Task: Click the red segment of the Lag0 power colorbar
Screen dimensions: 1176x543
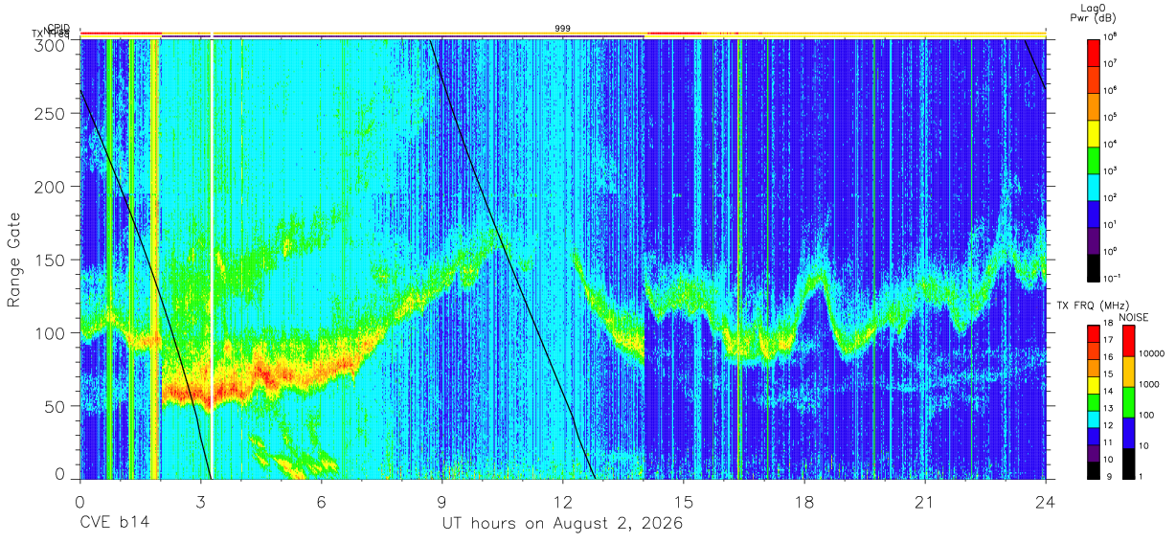Action: click(1094, 52)
